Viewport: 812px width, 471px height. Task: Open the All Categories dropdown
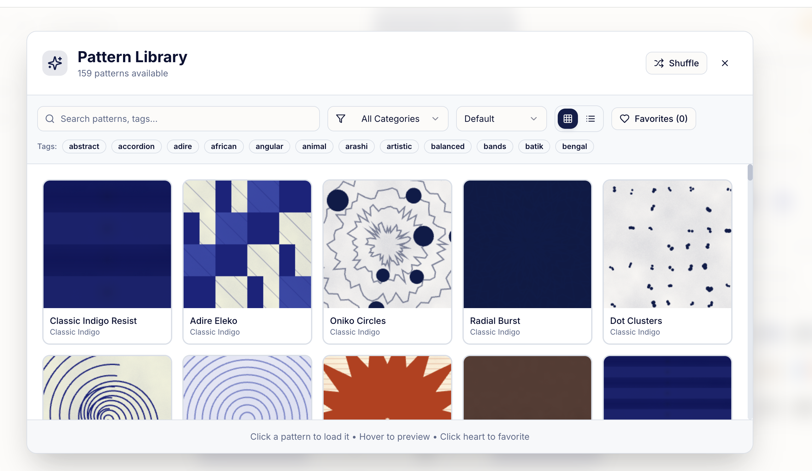388,119
